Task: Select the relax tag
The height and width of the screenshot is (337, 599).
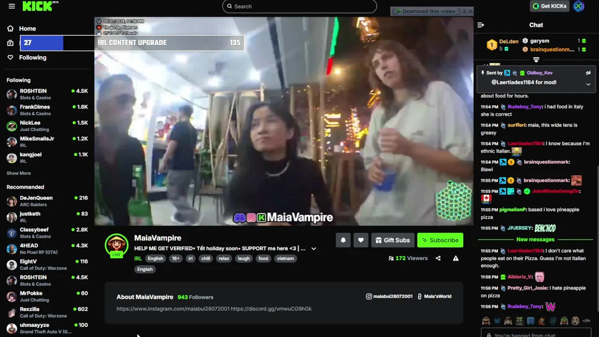Action: 224,258
